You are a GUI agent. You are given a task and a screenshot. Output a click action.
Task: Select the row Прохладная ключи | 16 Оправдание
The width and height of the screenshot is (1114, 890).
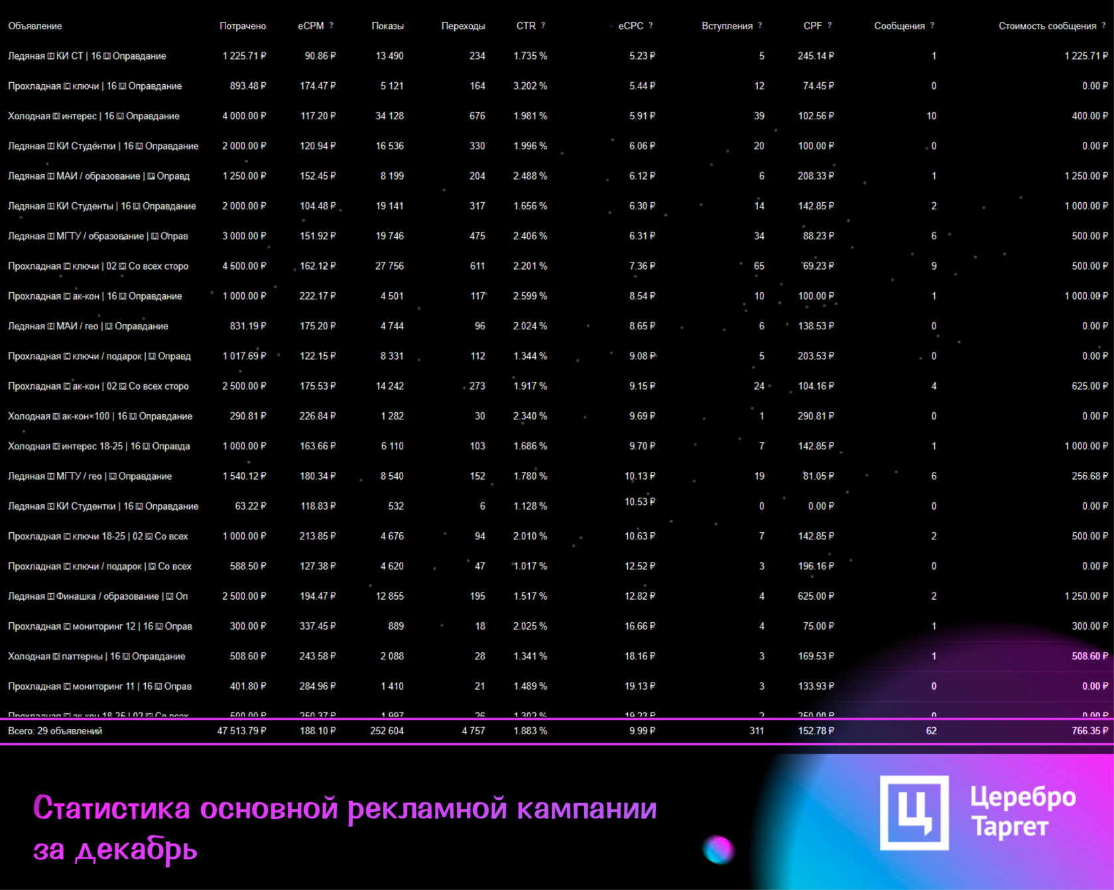click(557, 86)
